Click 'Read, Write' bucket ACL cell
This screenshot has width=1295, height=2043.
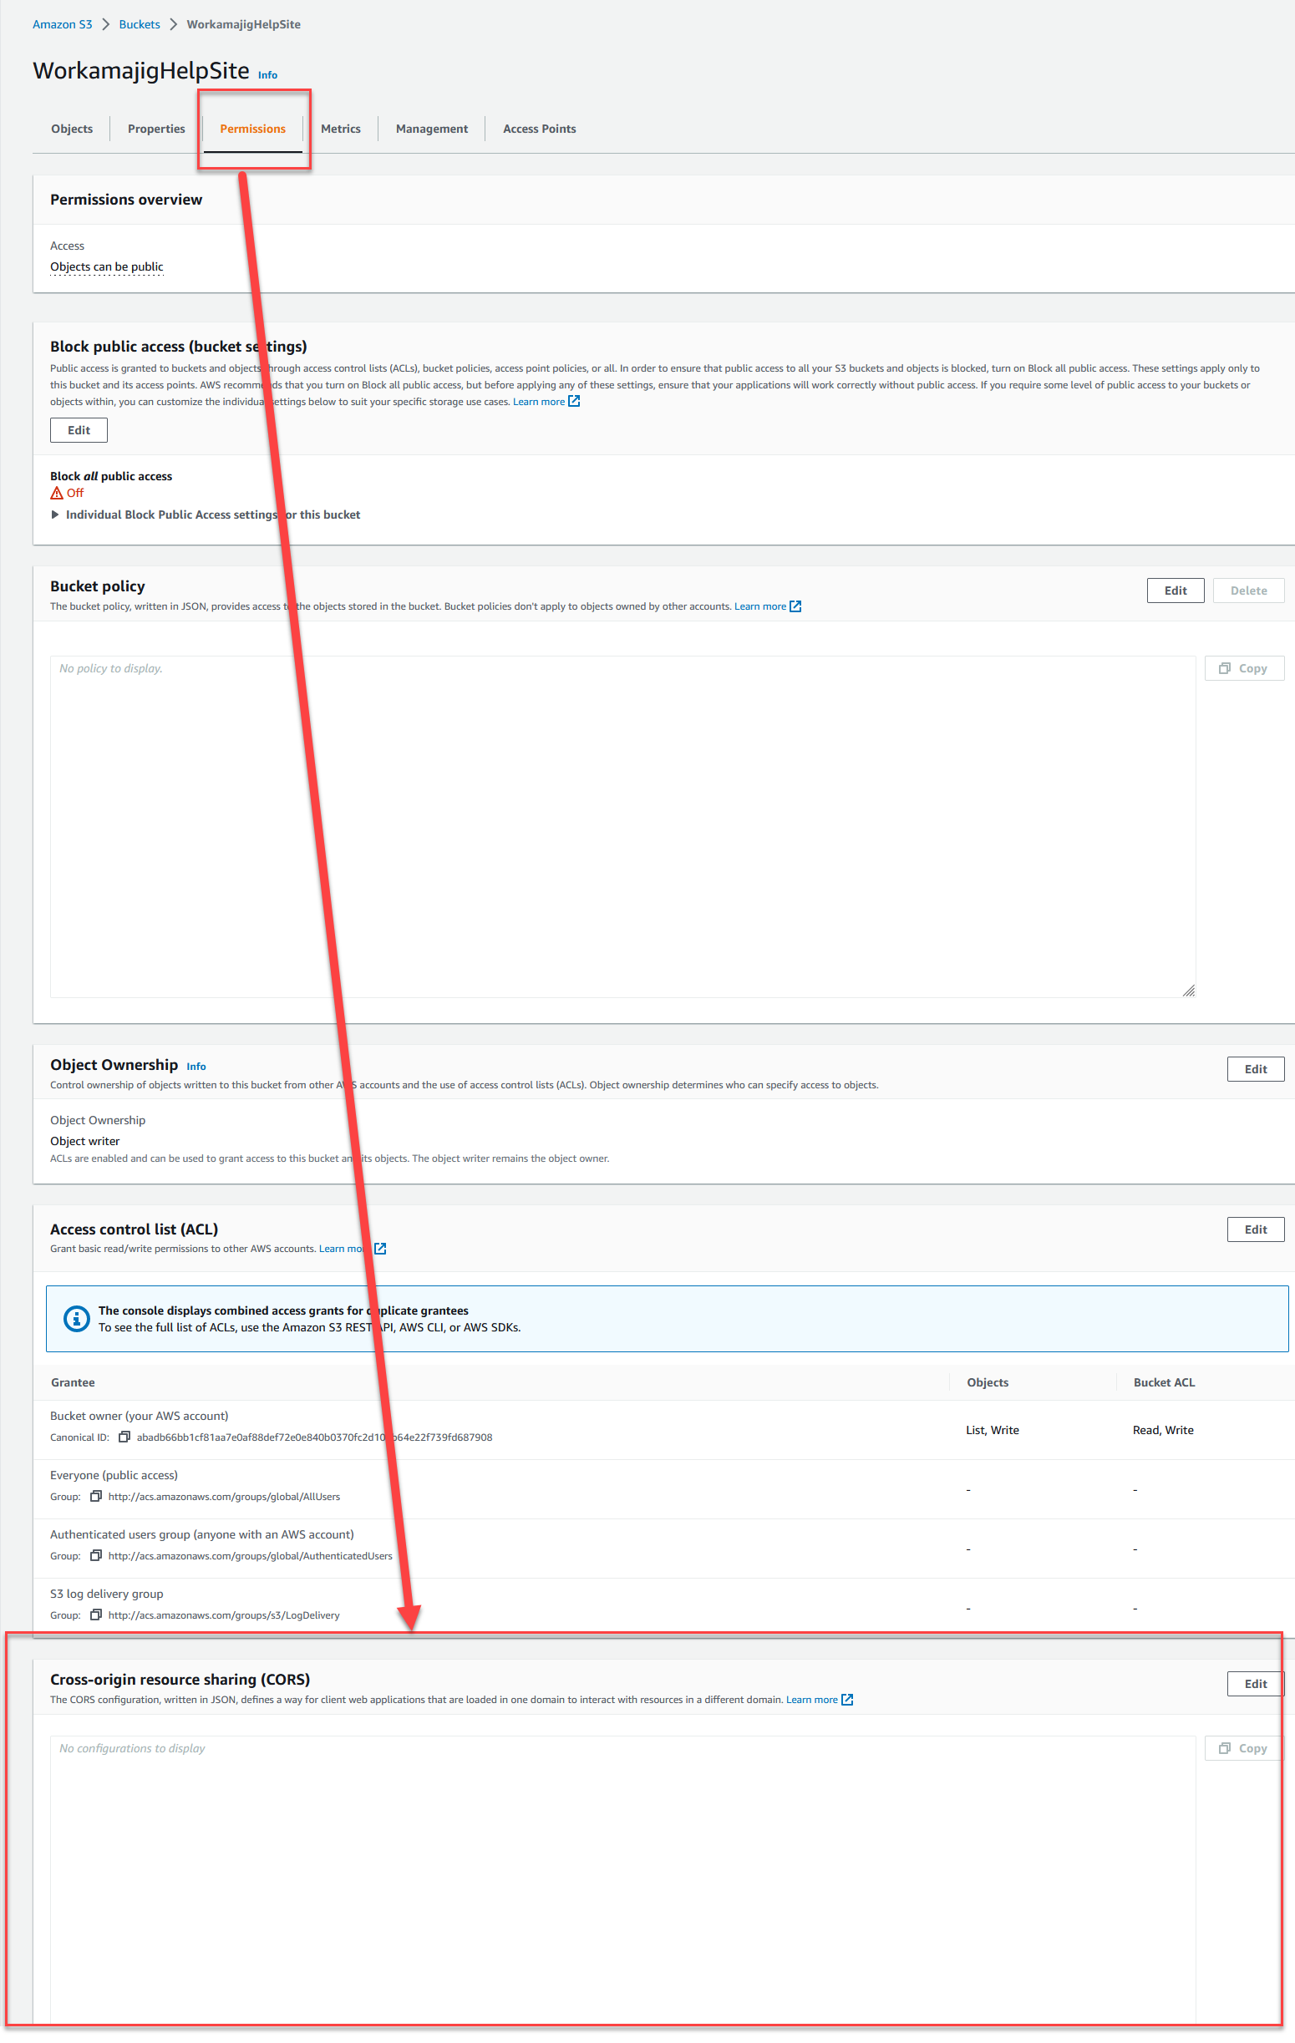[1163, 1431]
